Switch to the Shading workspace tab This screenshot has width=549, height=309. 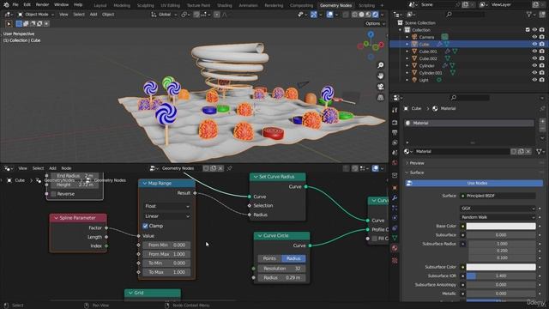[x=225, y=5]
